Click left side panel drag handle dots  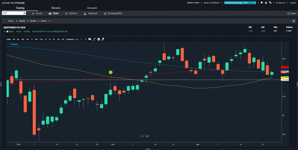click(x=1, y=84)
